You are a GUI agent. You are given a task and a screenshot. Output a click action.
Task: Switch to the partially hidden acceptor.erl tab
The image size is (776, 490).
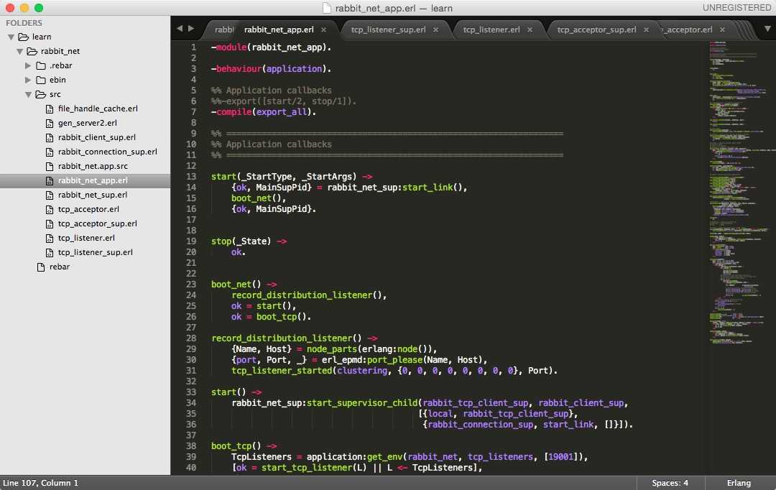688,29
